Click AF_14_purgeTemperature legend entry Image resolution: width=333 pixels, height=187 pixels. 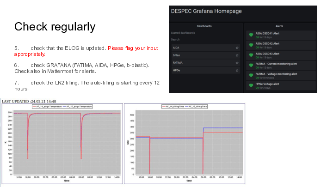[47, 107]
